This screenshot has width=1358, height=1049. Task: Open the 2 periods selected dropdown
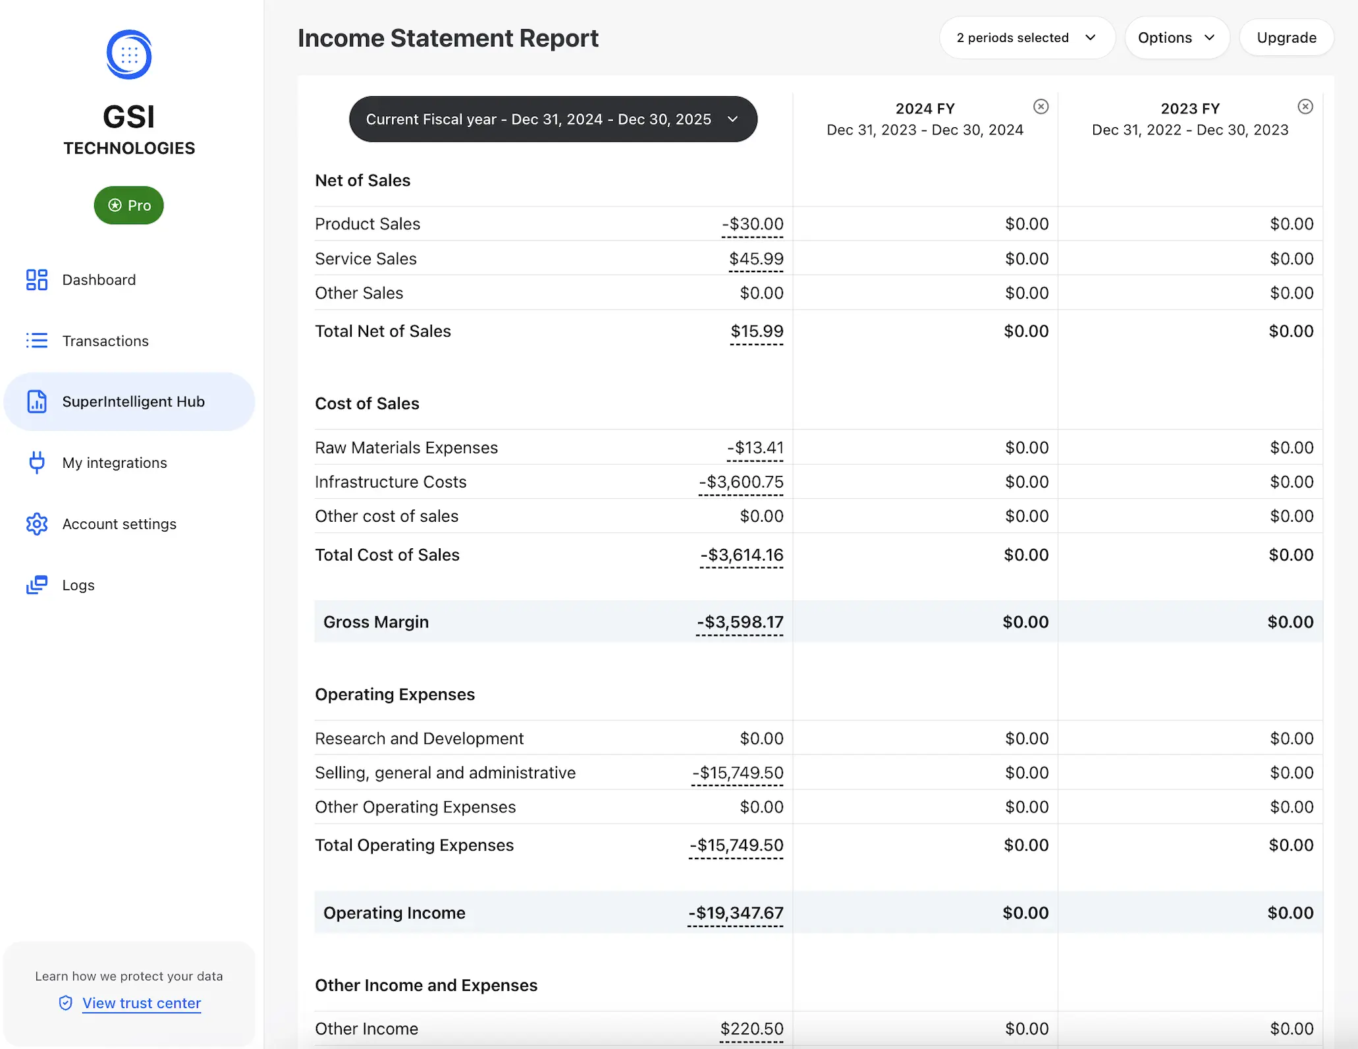click(1026, 38)
